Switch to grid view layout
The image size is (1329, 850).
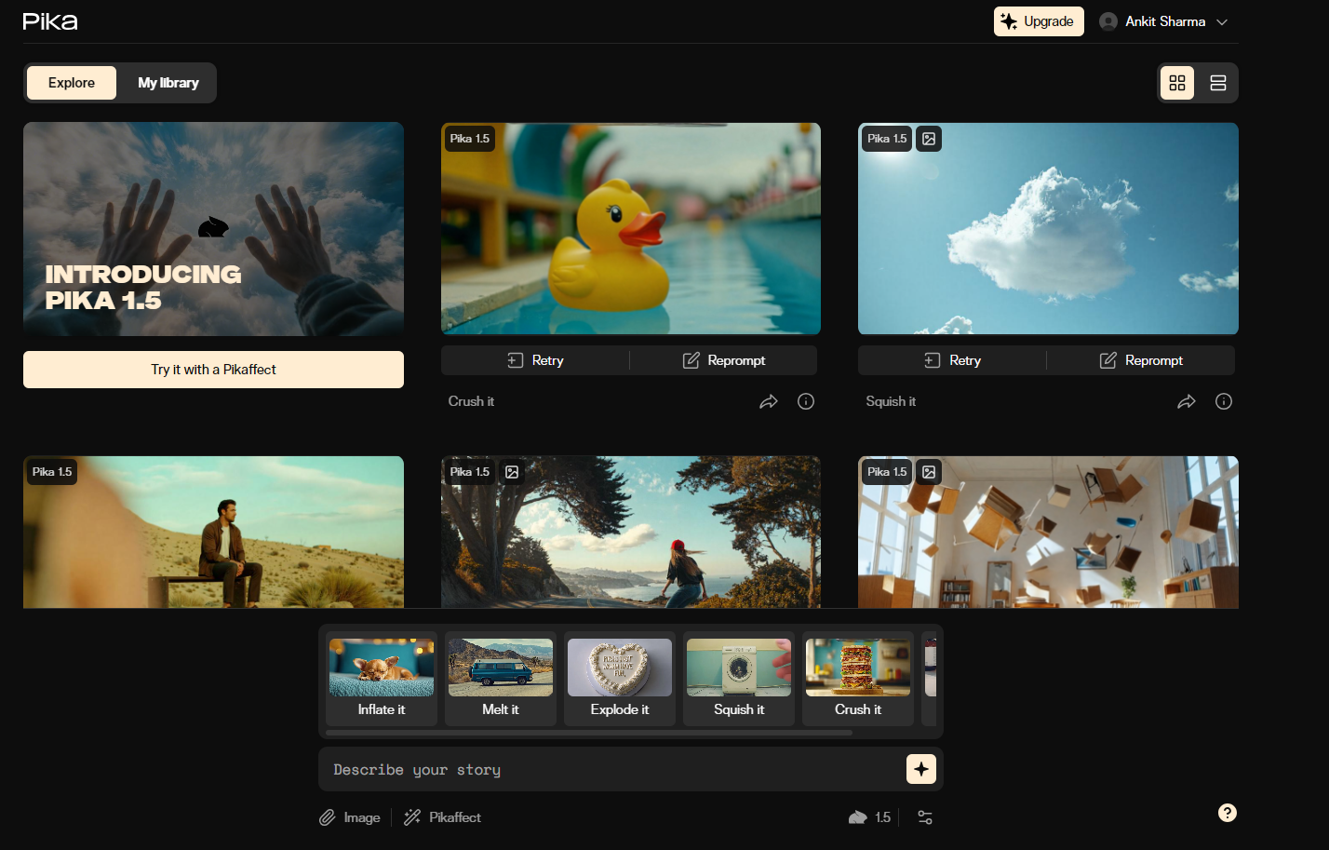tap(1177, 83)
